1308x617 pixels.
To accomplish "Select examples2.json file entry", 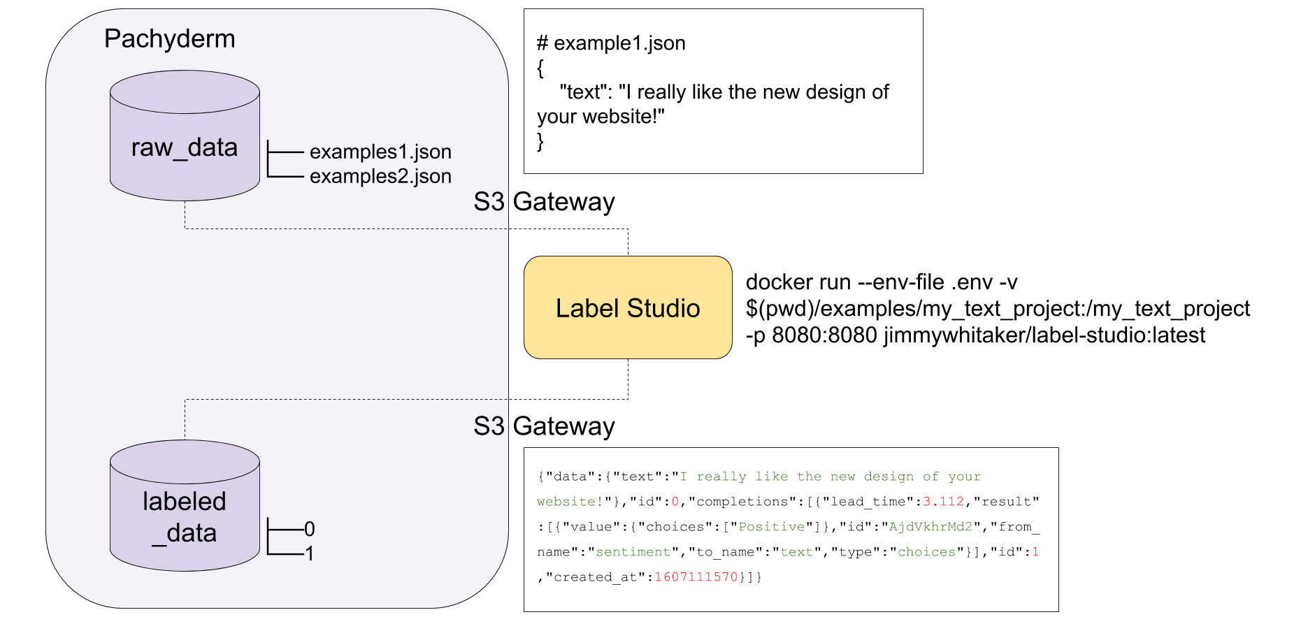I will 380,176.
